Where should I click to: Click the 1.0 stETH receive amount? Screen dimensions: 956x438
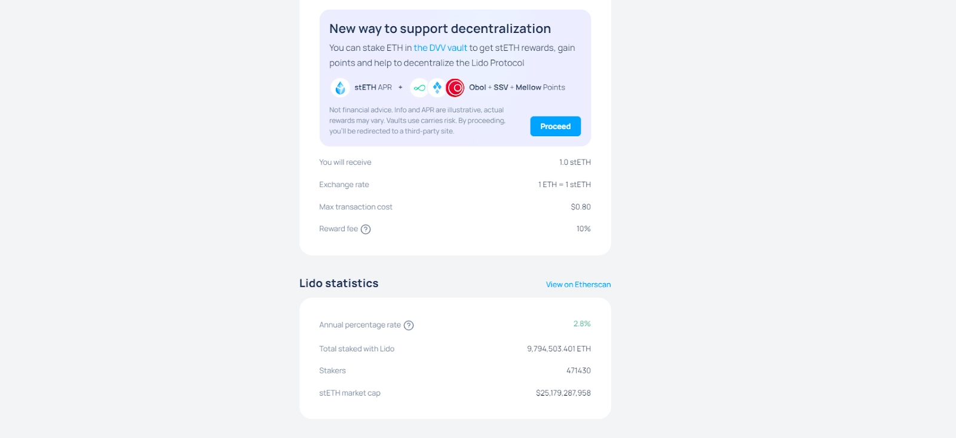[575, 163]
